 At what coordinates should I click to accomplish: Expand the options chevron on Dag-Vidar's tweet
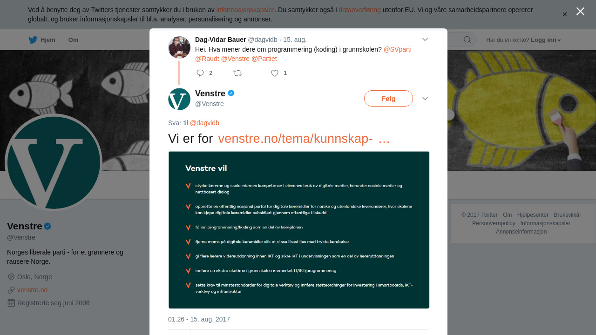pos(425,40)
